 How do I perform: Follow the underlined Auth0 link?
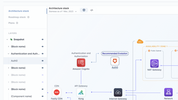click(115, 67)
